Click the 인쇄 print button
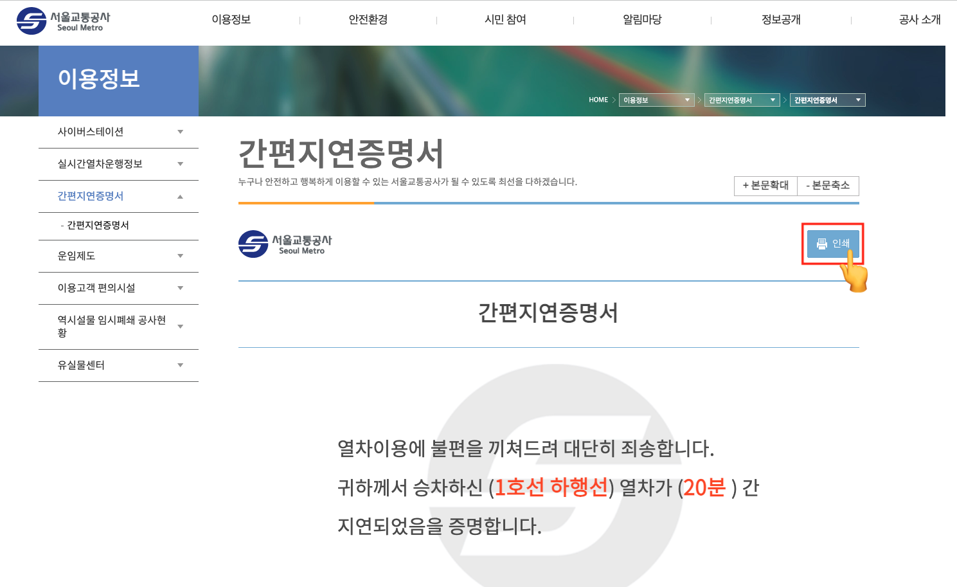Screen dimensions: 957x587 pos(833,244)
